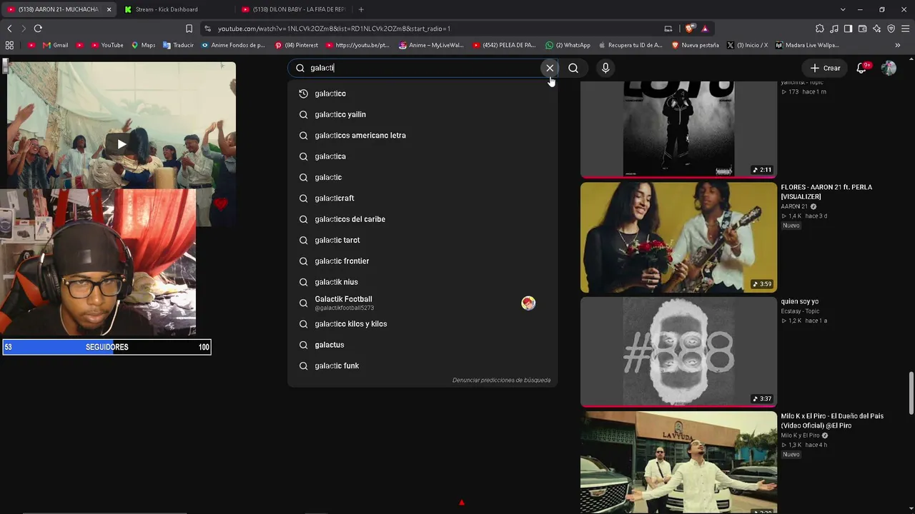Select the "galactic kilos y kilos" suggestion
The height and width of the screenshot is (514, 915).
pyautogui.click(x=422, y=324)
